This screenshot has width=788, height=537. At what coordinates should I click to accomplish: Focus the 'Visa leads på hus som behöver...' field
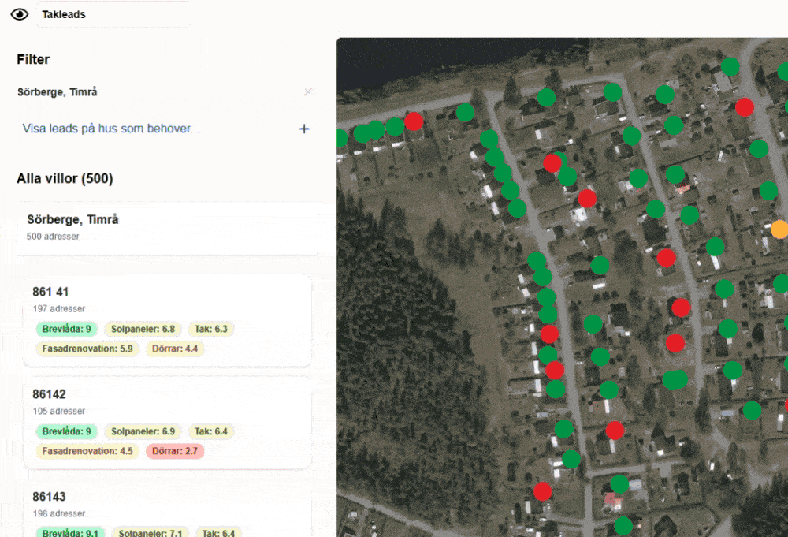[110, 129]
